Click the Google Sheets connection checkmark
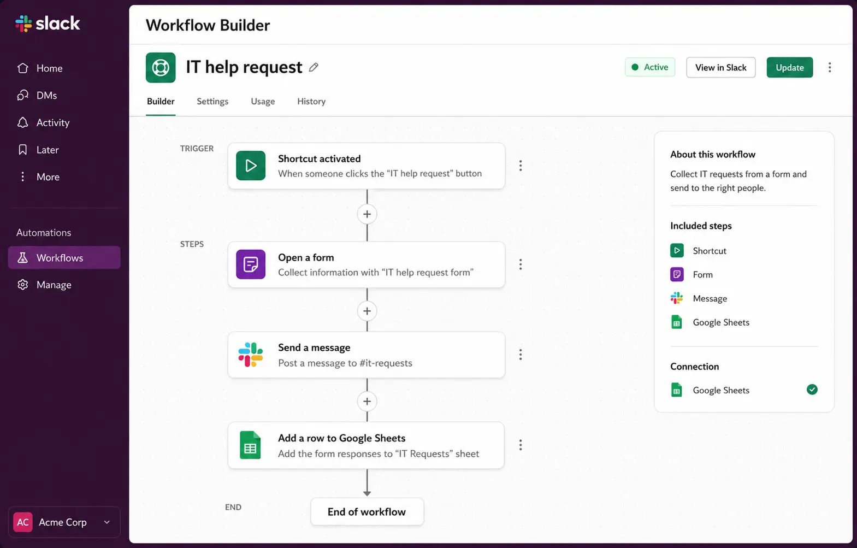The width and height of the screenshot is (857, 548). click(812, 390)
